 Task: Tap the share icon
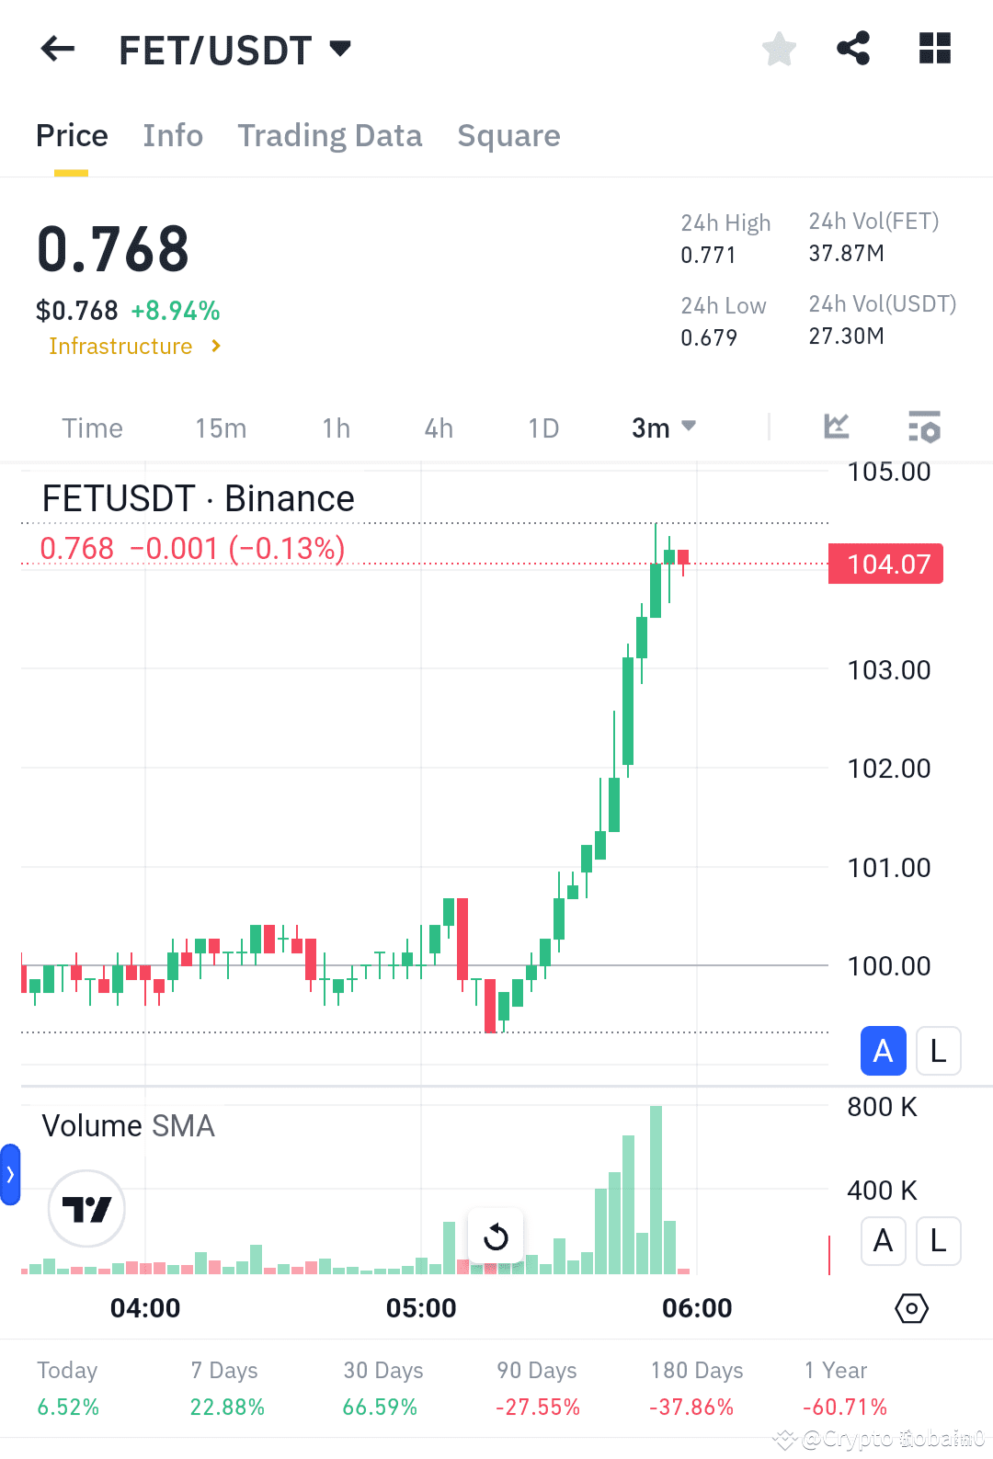[853, 48]
